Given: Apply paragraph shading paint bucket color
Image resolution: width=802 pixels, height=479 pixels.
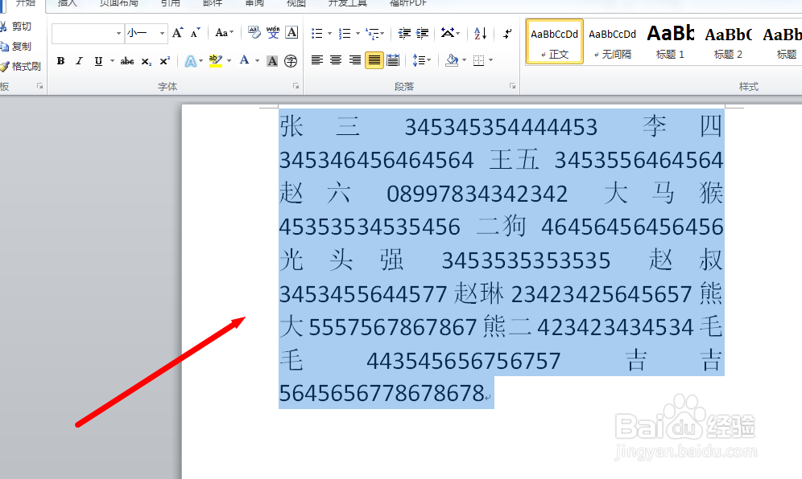Looking at the screenshot, I should click(x=453, y=61).
